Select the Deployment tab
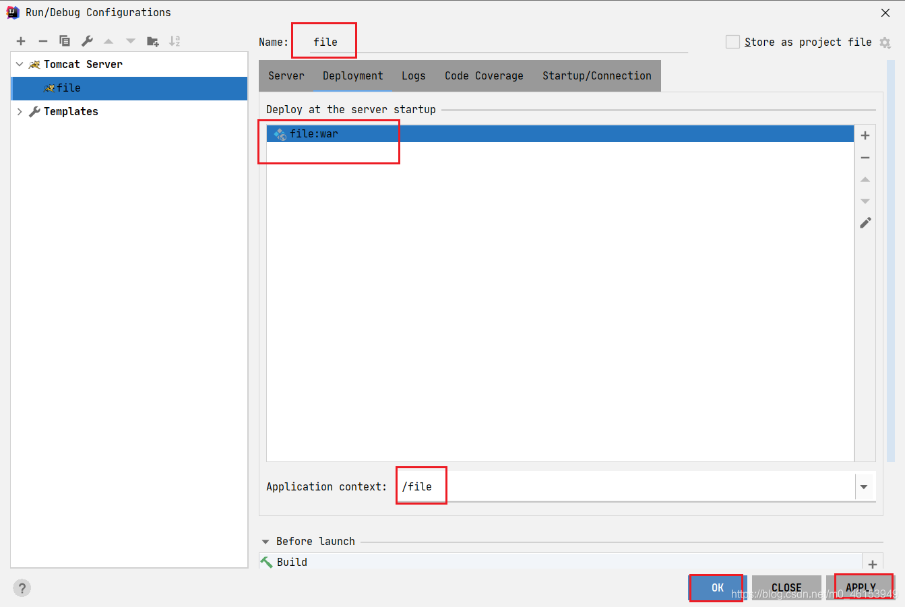This screenshot has height=607, width=905. 353,76
